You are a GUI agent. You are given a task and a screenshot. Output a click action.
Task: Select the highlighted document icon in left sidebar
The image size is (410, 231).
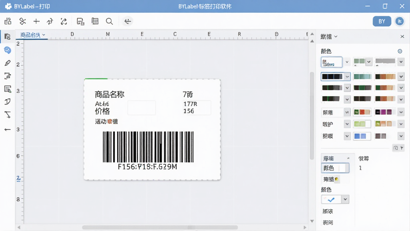click(x=8, y=36)
